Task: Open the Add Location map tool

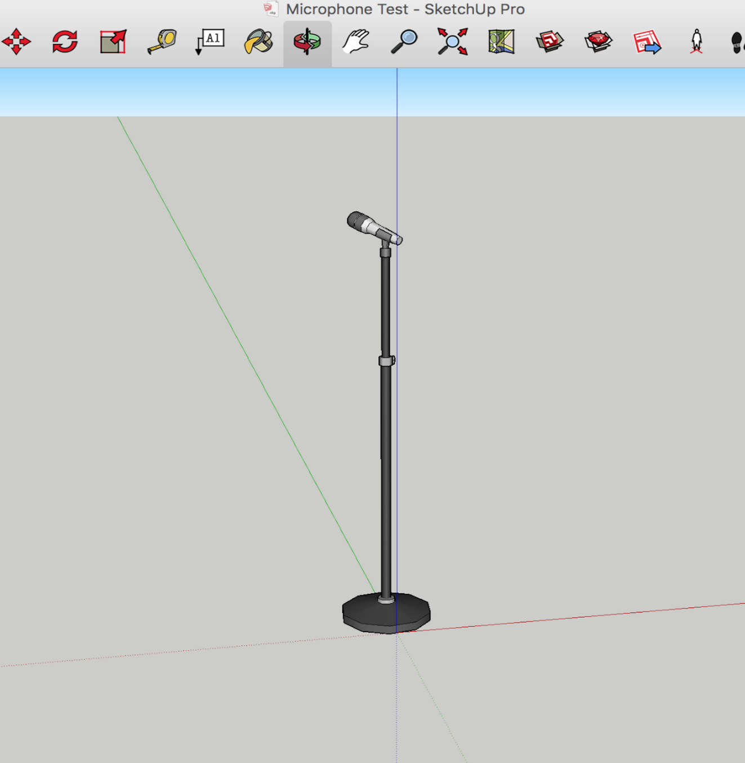Action: coord(501,42)
